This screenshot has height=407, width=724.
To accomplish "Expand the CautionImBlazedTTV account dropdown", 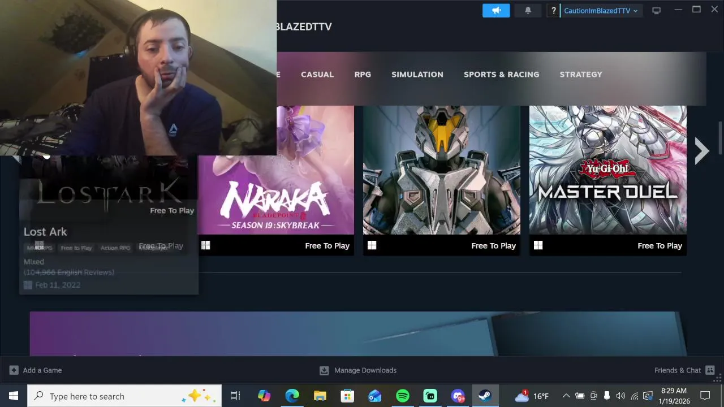I will click(x=601, y=11).
